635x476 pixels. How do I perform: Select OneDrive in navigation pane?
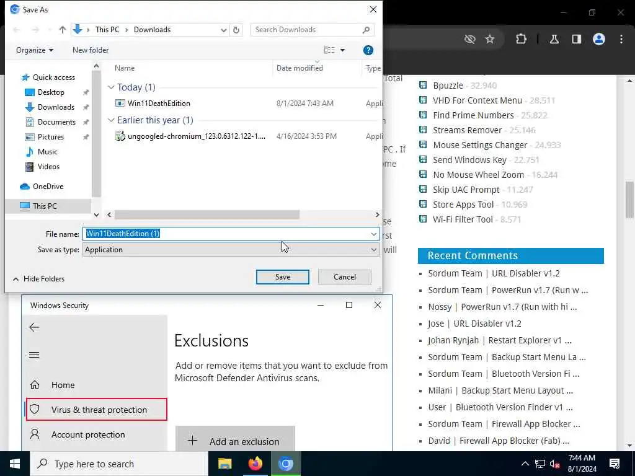pyautogui.click(x=47, y=187)
